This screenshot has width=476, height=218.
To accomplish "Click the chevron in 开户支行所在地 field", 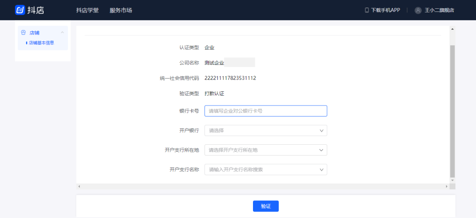I will pyautogui.click(x=321, y=150).
